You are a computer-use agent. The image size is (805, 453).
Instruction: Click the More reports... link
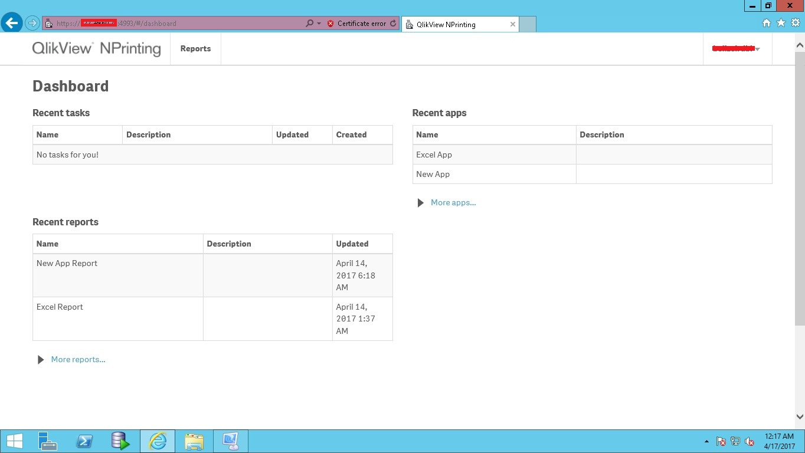78,359
